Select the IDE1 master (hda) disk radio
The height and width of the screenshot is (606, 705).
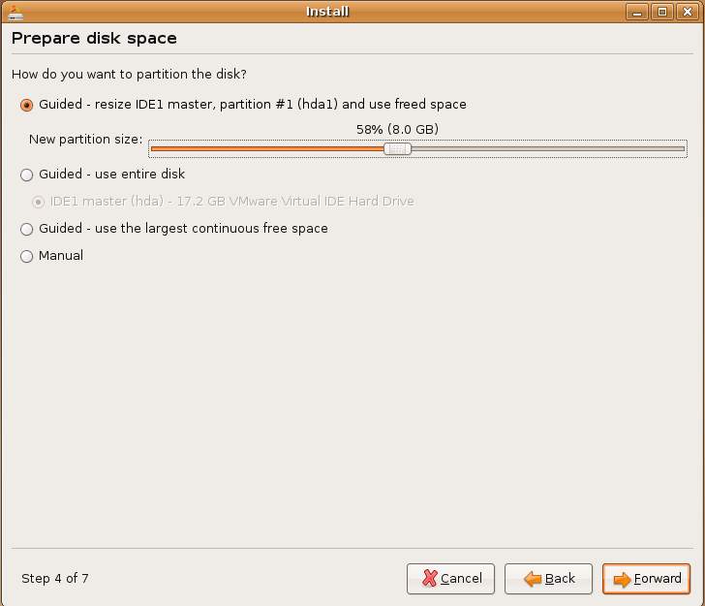39,202
